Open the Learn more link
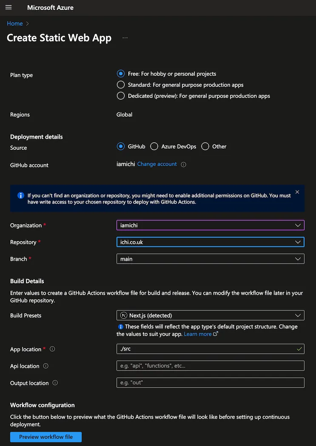The height and width of the screenshot is (446, 316). pyautogui.click(x=198, y=334)
